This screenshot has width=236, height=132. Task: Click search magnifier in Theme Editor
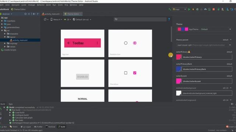(x=116, y=19)
